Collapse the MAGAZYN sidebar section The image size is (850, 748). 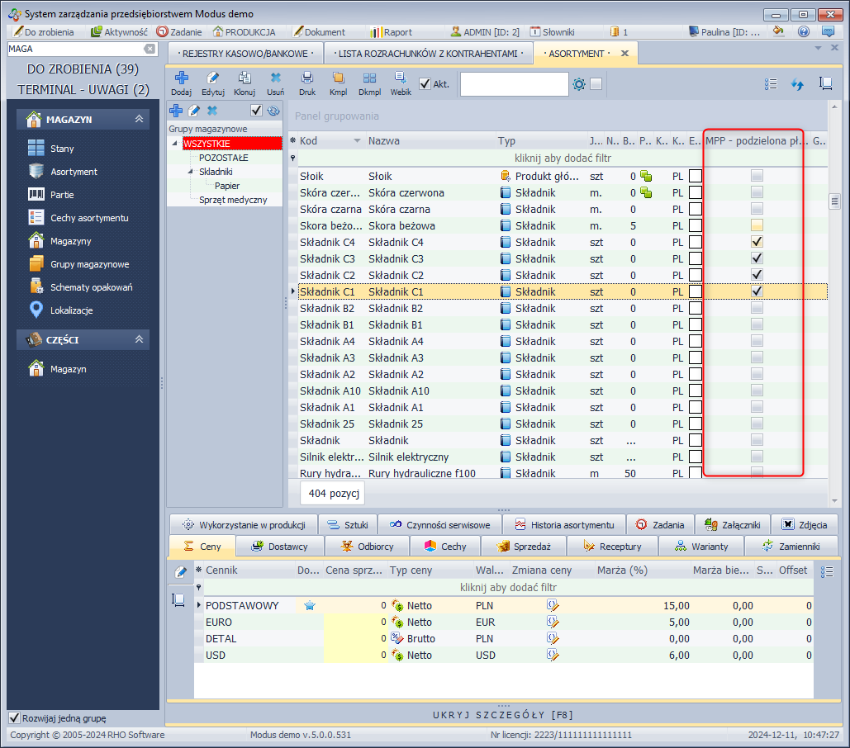[x=139, y=120]
